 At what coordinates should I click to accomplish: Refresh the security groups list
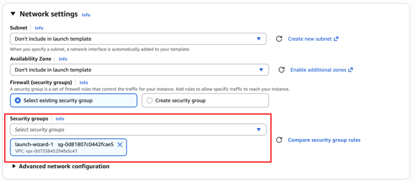click(x=279, y=140)
